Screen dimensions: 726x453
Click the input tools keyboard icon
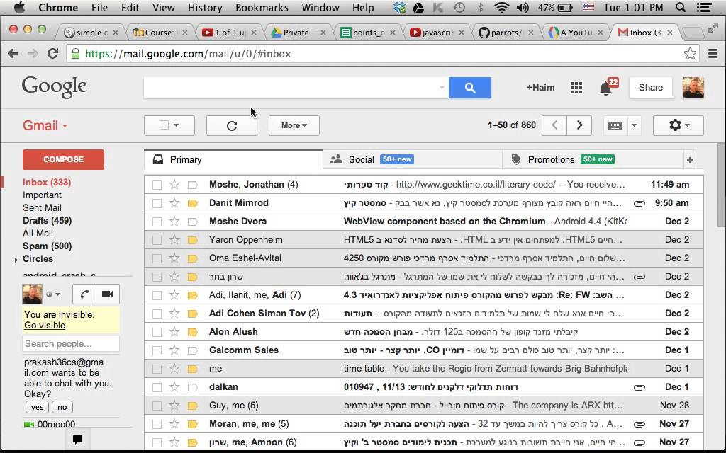click(615, 126)
